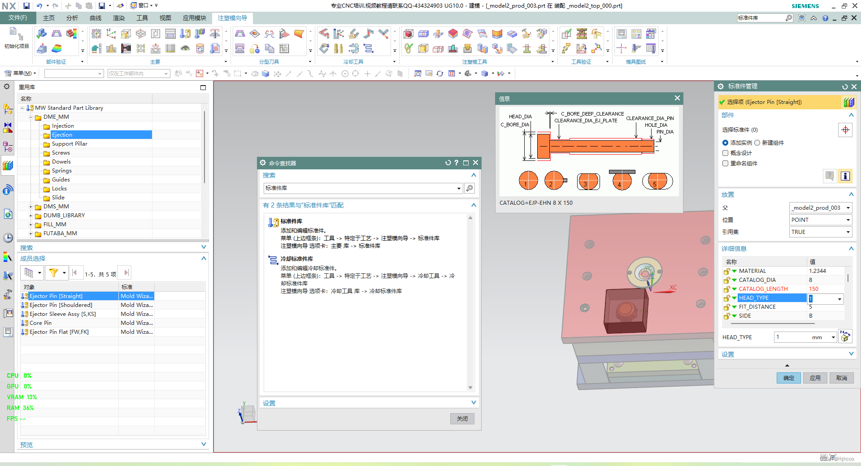Open the HEAD_TYPE value dropdown in table

pos(839,299)
